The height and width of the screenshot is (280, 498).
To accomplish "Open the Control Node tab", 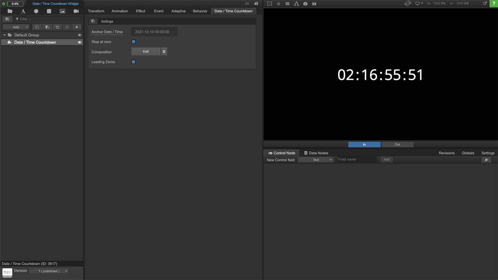I will pos(282,153).
